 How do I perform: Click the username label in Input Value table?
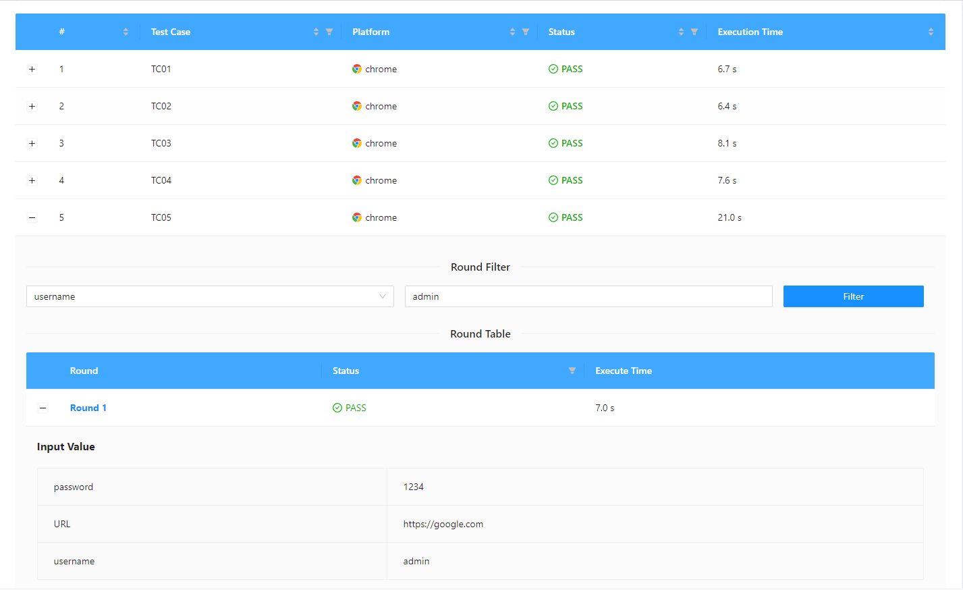tap(74, 561)
